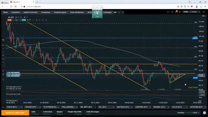208x117 pixels.
Task: Select the text tool in sidebar
Action: click(x=3, y=66)
